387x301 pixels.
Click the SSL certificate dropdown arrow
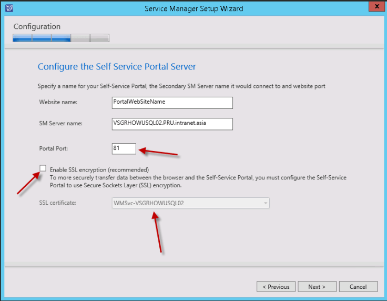click(266, 203)
